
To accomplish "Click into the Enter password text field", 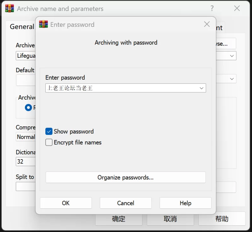I will [122, 88].
